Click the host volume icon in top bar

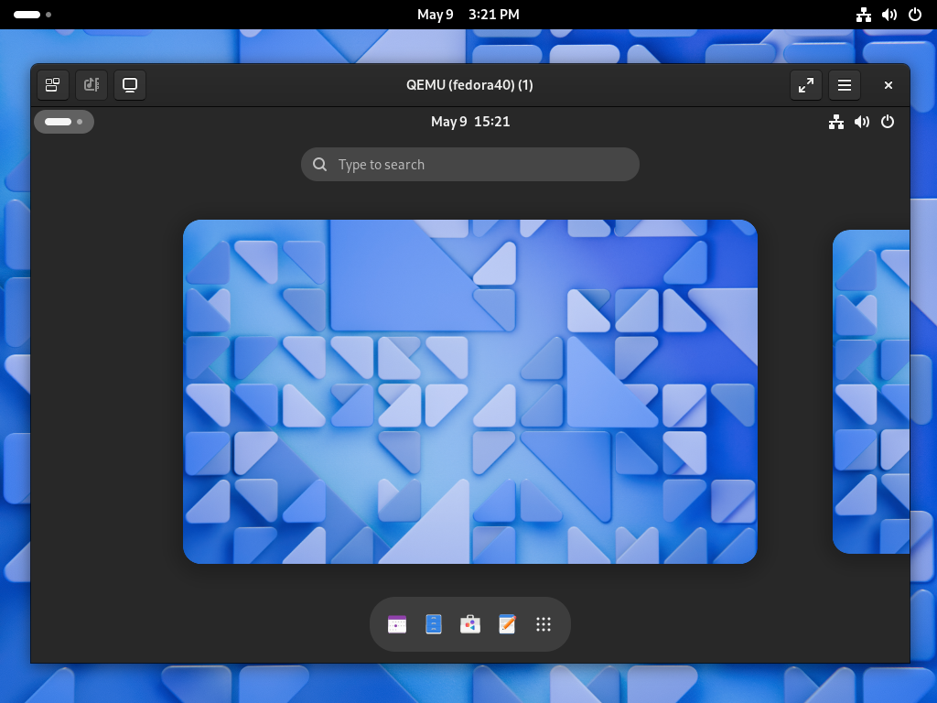889,15
